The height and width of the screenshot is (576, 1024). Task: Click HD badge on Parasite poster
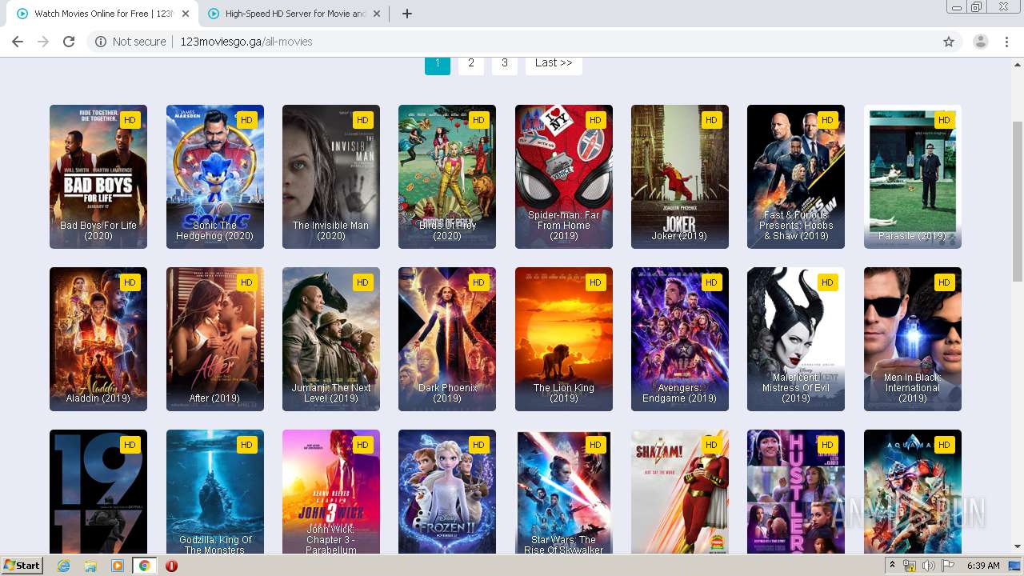944,120
